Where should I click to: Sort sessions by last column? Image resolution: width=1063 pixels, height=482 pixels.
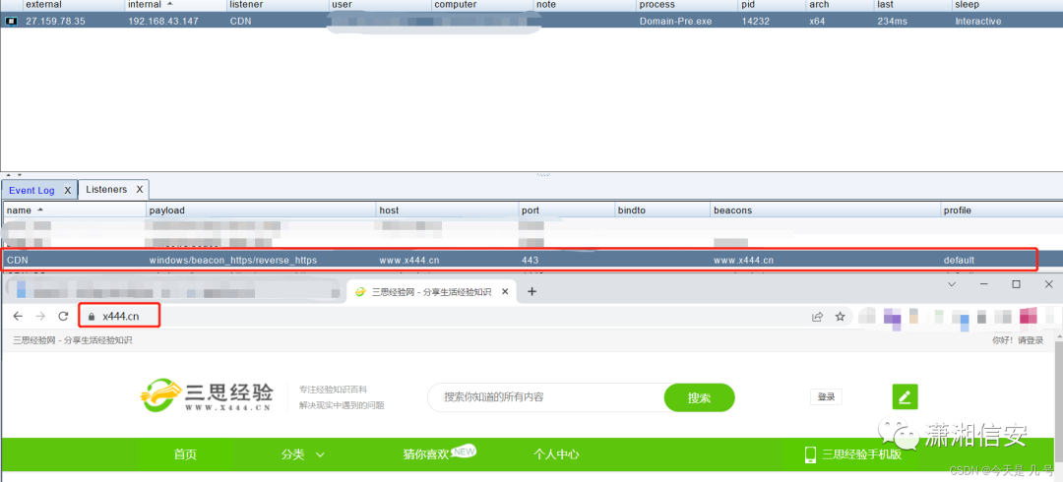[912, 5]
